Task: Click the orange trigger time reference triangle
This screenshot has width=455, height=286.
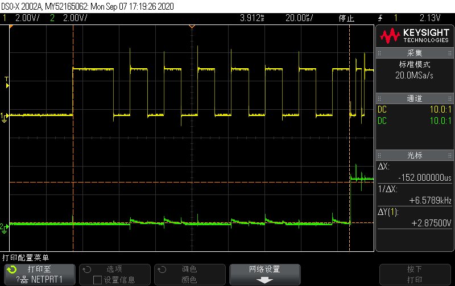Action: (192, 27)
